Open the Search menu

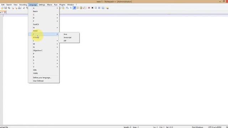click(x=9, y=5)
